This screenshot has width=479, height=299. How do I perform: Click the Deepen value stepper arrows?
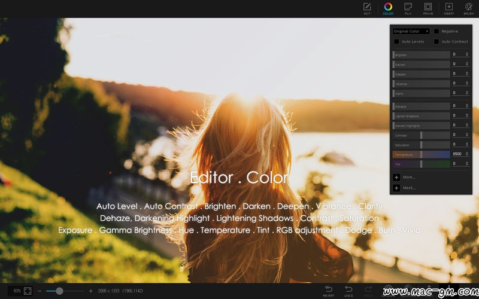467,74
